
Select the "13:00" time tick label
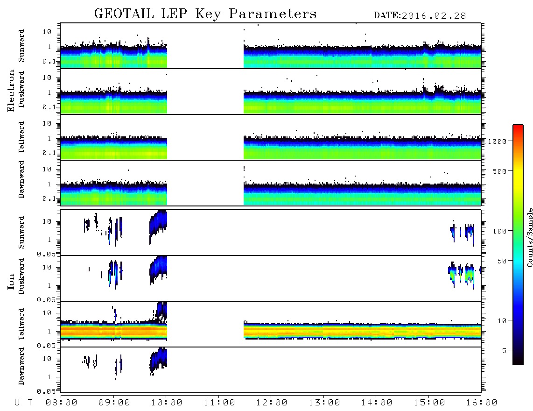(x=324, y=403)
